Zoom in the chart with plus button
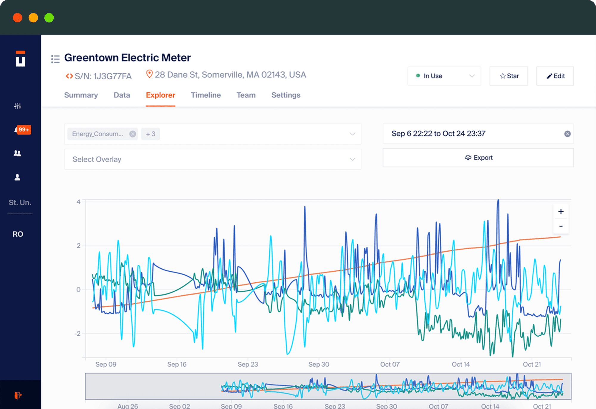The image size is (596, 409). pyautogui.click(x=561, y=211)
